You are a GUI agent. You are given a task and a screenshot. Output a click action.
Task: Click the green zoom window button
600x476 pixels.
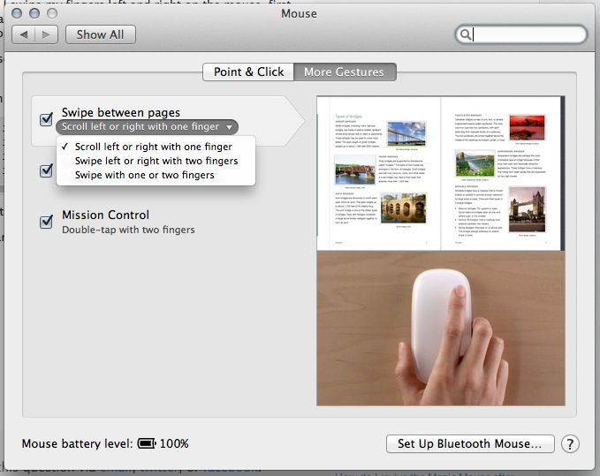click(x=49, y=13)
